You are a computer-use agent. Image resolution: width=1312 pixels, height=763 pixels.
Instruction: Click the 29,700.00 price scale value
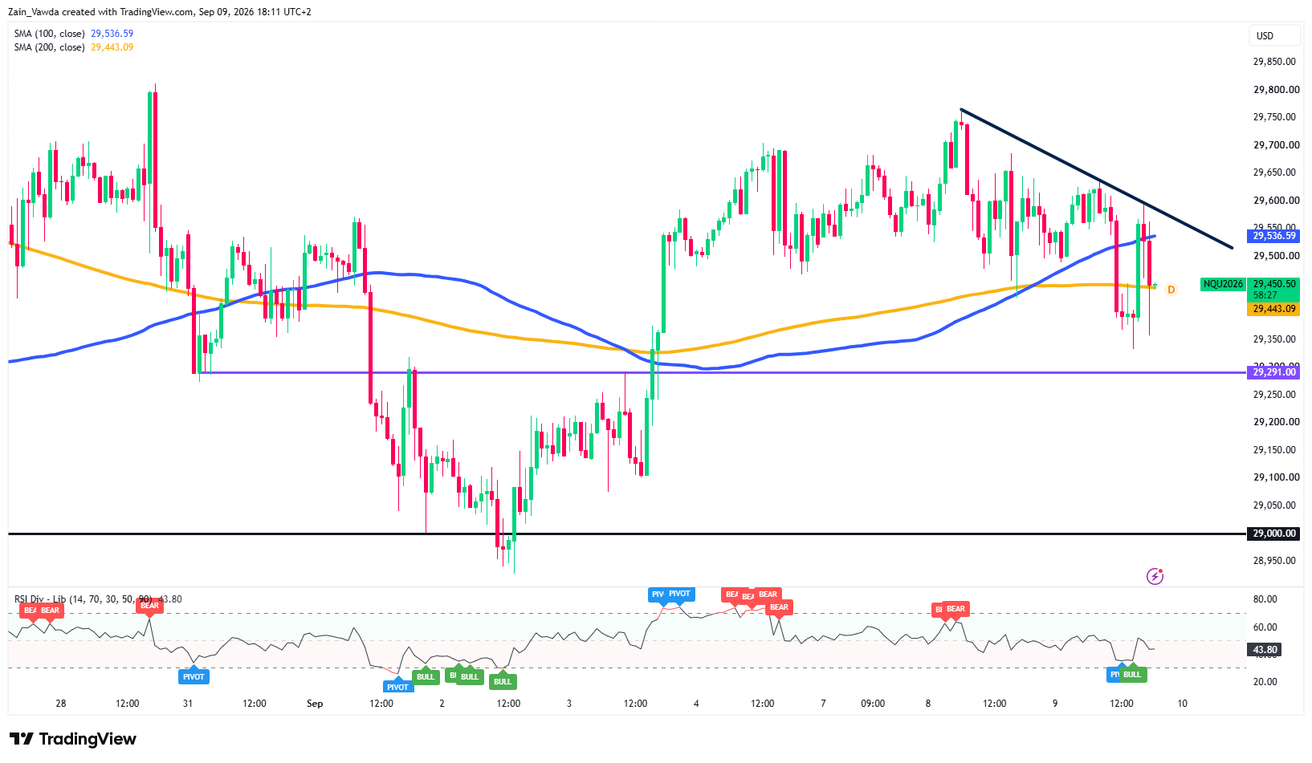tap(1274, 145)
